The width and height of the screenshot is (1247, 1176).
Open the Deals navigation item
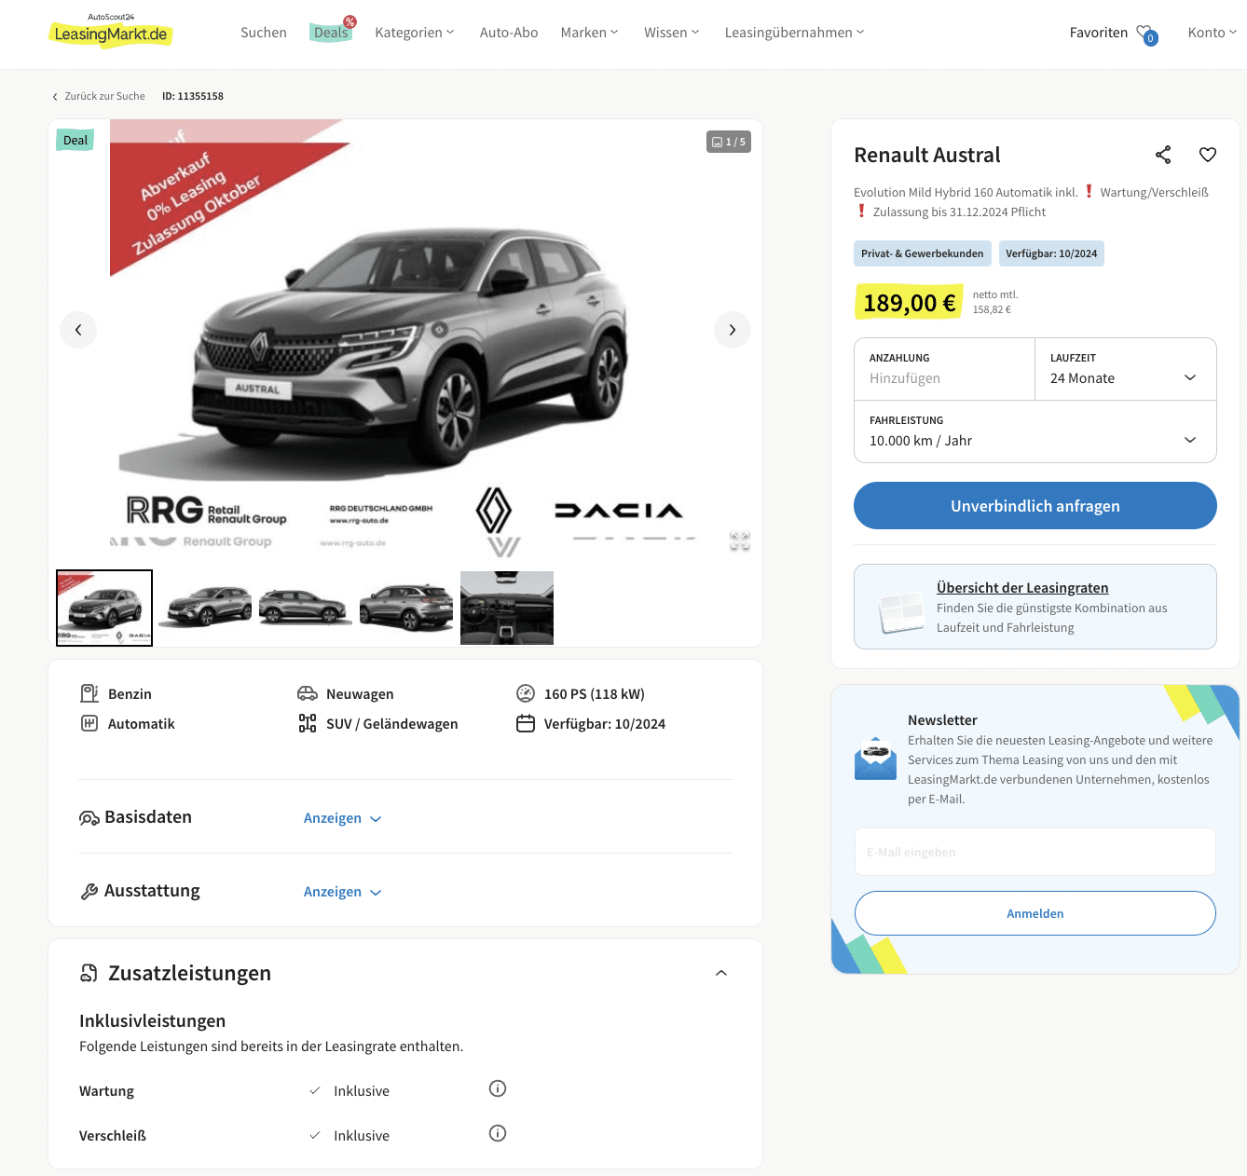click(x=331, y=33)
